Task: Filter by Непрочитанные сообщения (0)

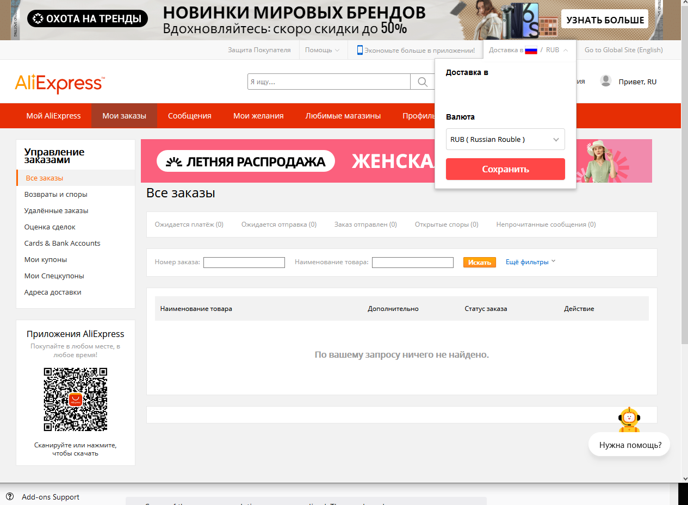Action: pyautogui.click(x=546, y=225)
